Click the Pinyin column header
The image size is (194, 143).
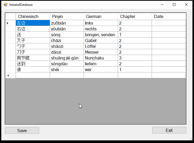(x=67, y=16)
